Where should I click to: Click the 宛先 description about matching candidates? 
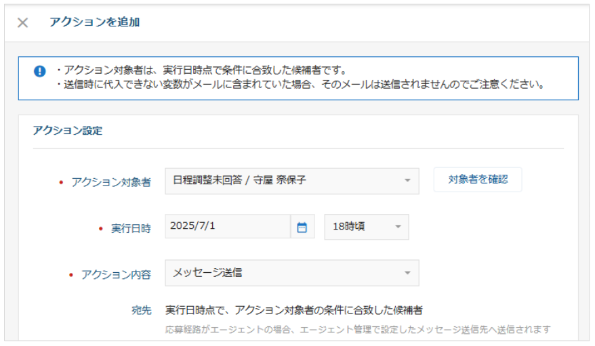(294, 311)
